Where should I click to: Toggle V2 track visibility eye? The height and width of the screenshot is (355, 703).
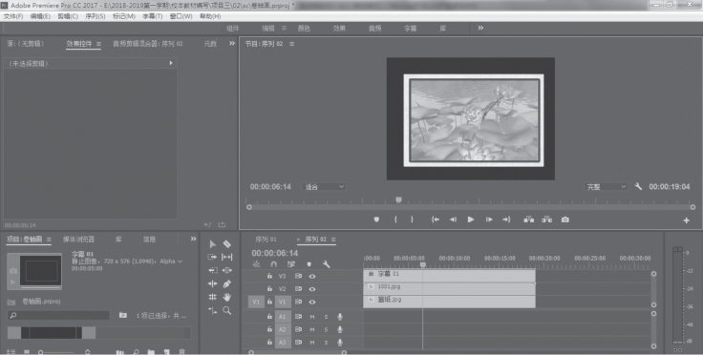coord(312,289)
